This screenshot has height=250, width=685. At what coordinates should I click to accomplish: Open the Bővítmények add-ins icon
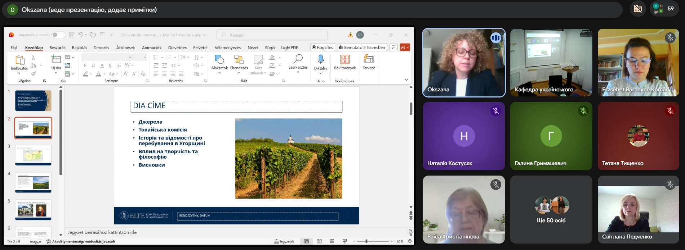click(345, 59)
